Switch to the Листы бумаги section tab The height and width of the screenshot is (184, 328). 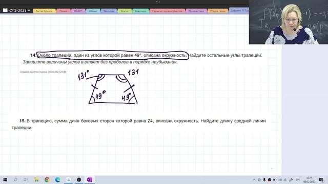coord(44,11)
